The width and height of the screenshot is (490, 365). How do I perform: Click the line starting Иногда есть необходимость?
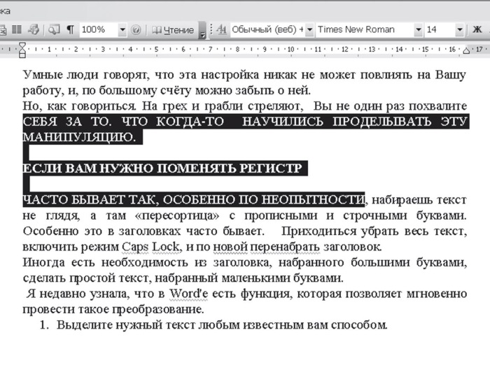point(245,262)
